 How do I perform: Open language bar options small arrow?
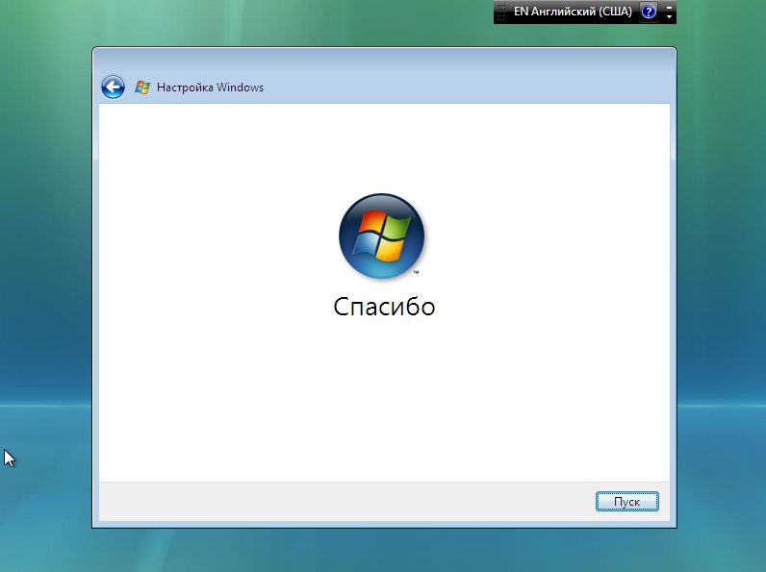tap(669, 17)
